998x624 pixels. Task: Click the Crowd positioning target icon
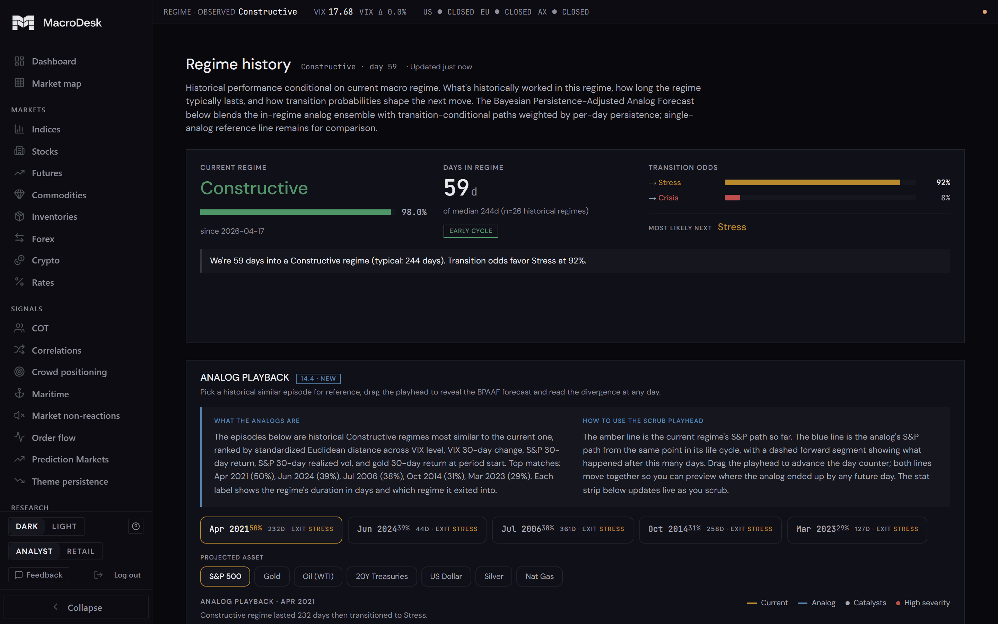click(19, 372)
